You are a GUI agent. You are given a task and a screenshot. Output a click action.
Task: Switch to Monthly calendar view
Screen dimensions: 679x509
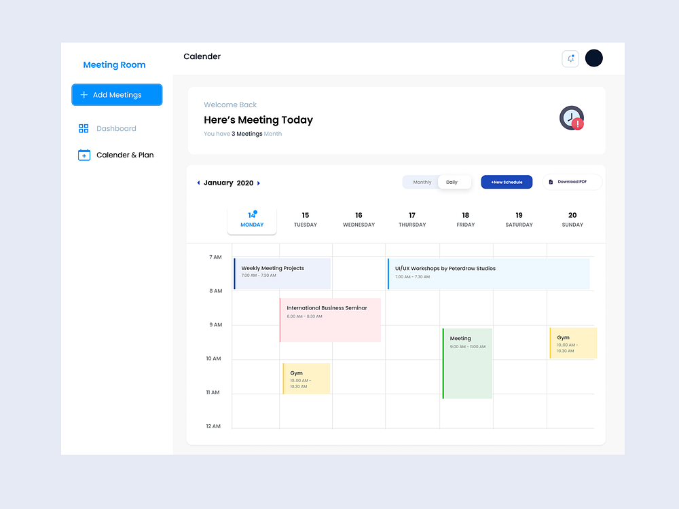(421, 182)
